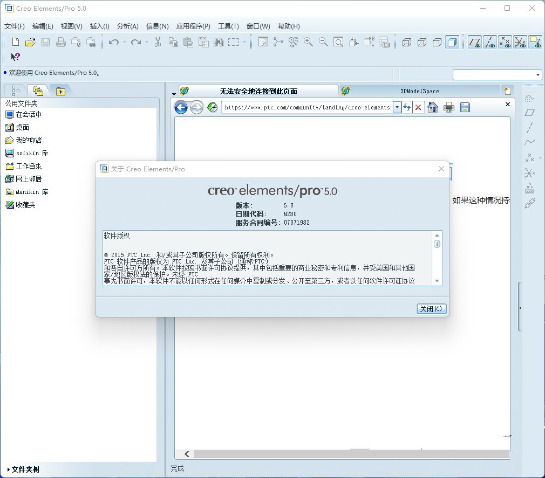Click the Context-sensitive Help cursor icon
The height and width of the screenshot is (478, 545).
(15, 57)
